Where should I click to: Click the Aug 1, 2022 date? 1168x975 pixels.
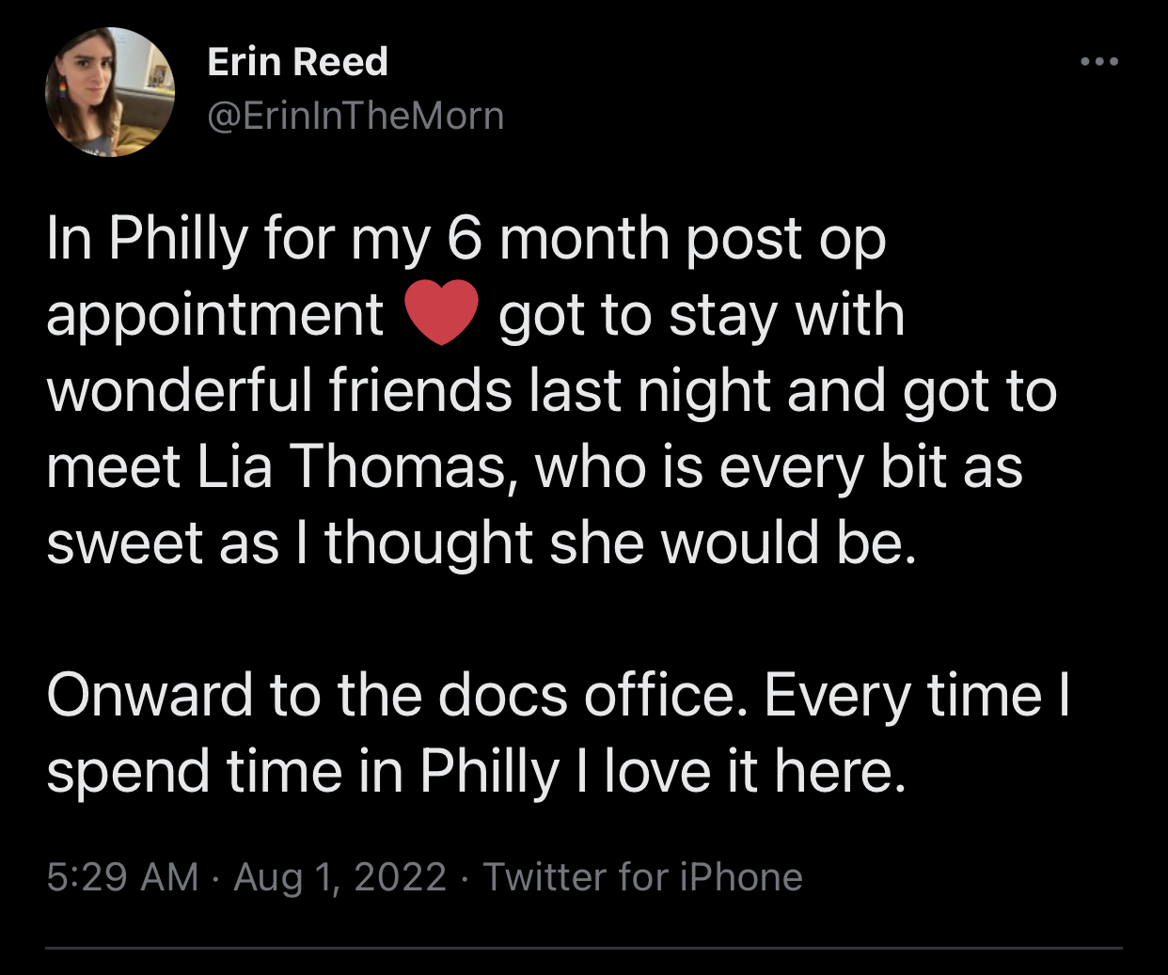pos(339,877)
